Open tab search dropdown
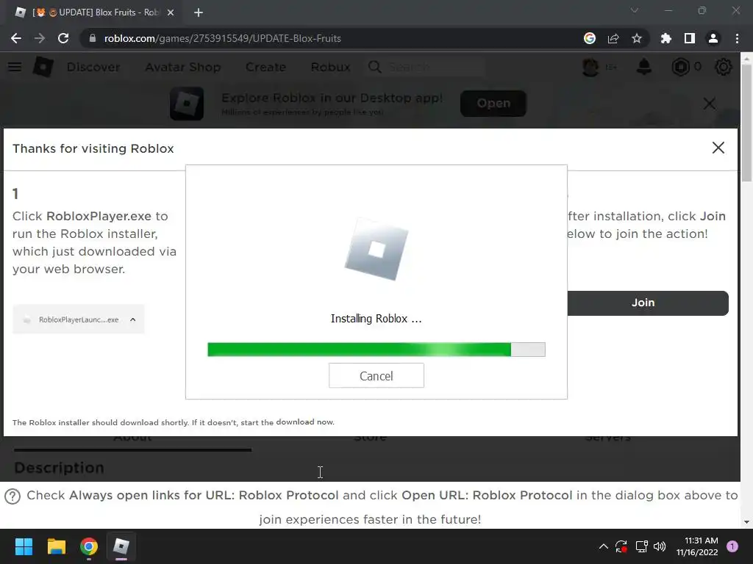Image resolution: width=753 pixels, height=564 pixels. click(x=635, y=10)
